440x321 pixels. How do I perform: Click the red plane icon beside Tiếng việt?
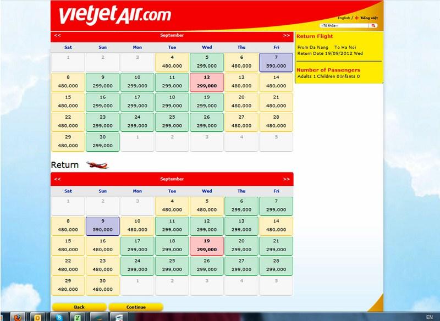click(x=356, y=18)
